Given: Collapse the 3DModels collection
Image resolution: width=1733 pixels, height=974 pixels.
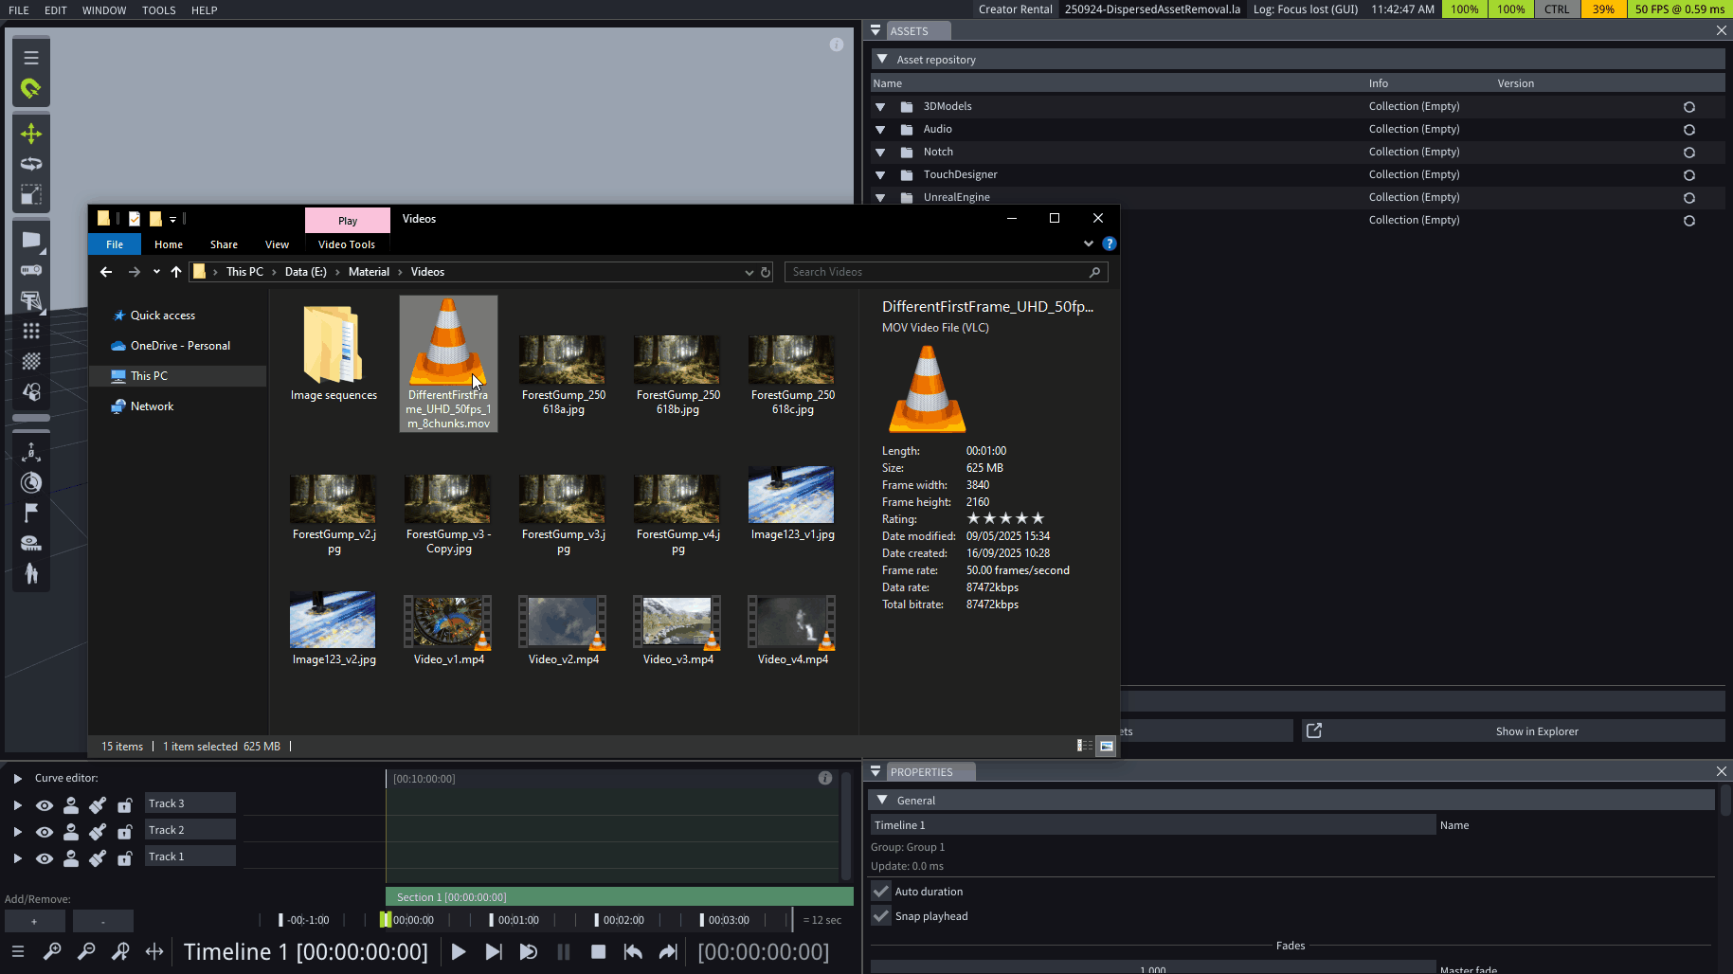Looking at the screenshot, I should (x=880, y=107).
